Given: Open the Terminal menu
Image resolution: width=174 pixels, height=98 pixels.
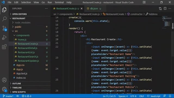Looking at the screenshot, I should (x=59, y=2).
